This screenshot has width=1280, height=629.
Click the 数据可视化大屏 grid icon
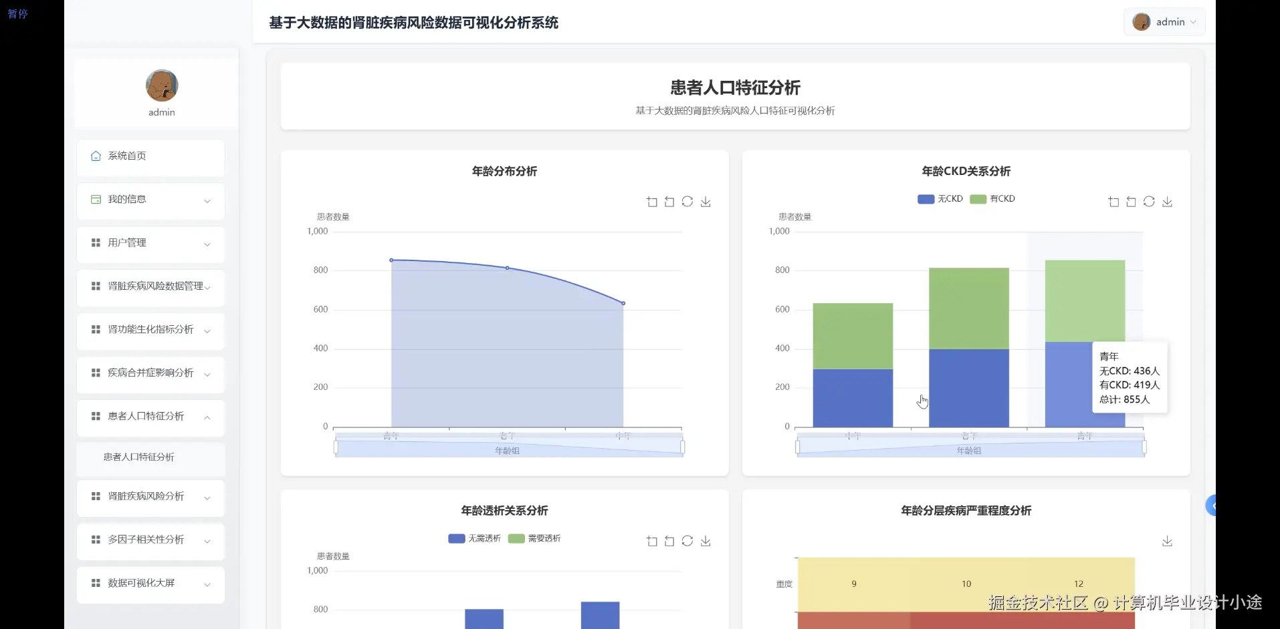coord(96,583)
